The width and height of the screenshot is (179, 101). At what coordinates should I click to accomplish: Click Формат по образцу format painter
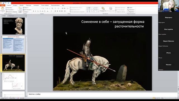click(x=11, y=12)
